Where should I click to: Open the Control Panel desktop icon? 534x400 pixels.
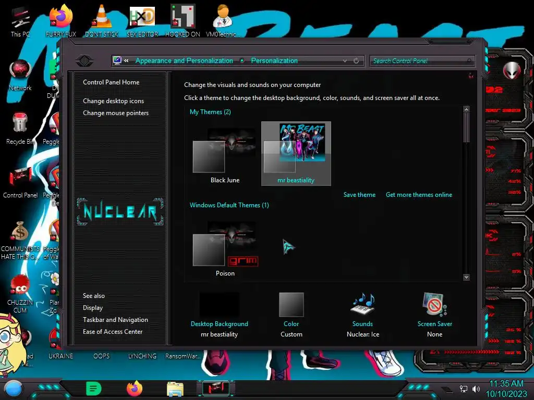[20, 183]
